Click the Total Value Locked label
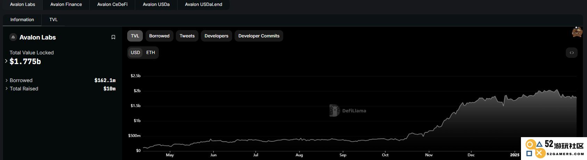587x160 pixels. (32, 53)
